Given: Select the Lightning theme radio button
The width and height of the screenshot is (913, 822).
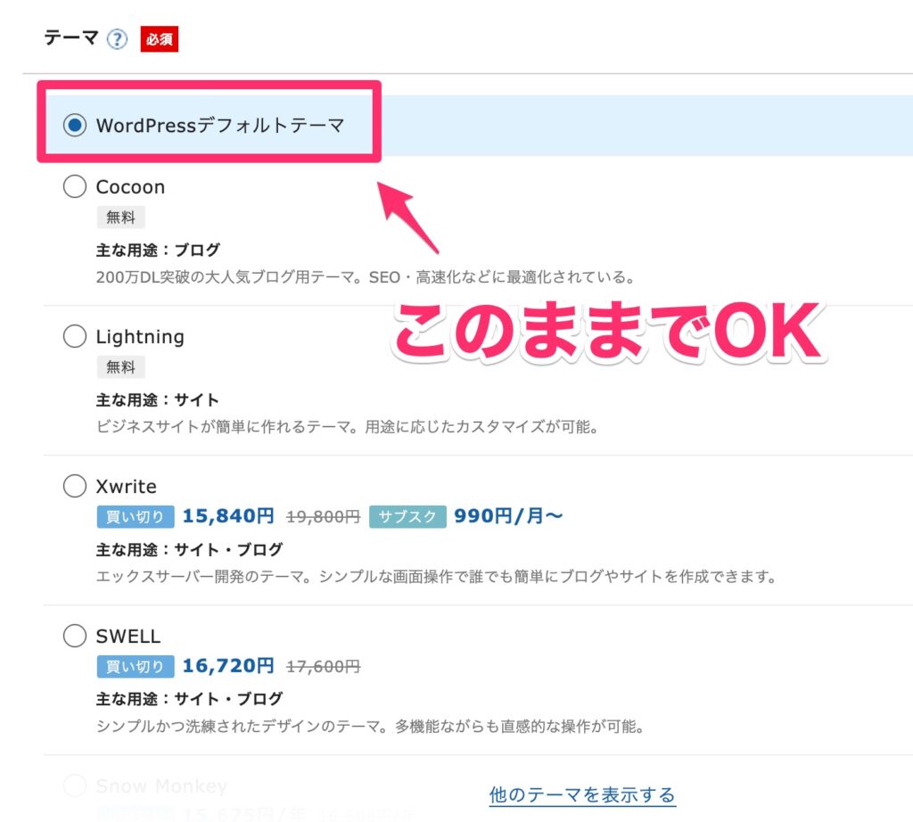Looking at the screenshot, I should [x=75, y=337].
